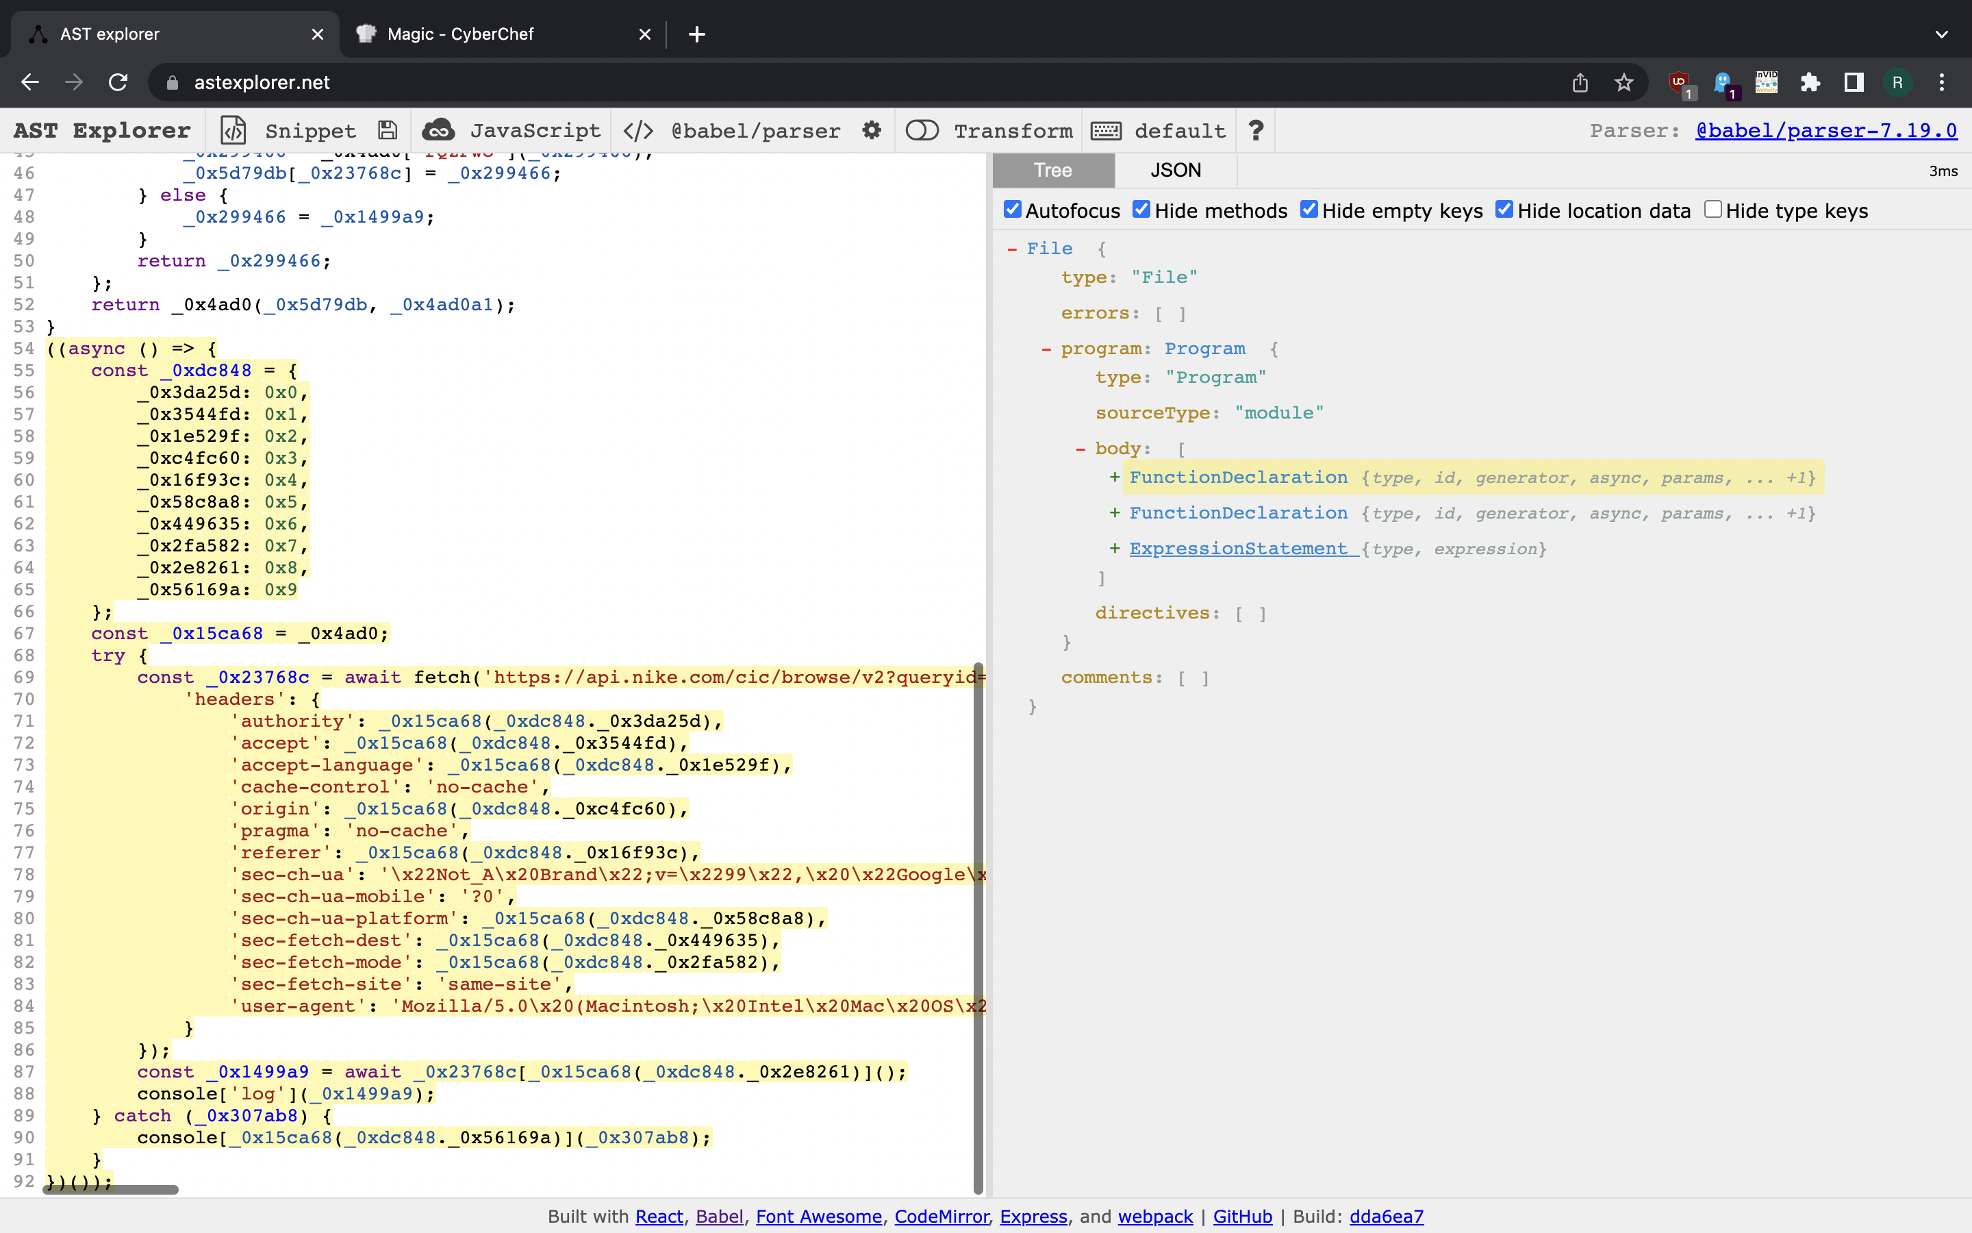Toggle the Transform switch
Image resolution: width=1972 pixels, height=1233 pixels.
pyautogui.click(x=922, y=130)
